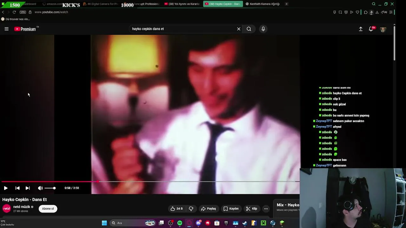Play the paused video
Viewport: 406px width, 228px height.
pos(6,188)
